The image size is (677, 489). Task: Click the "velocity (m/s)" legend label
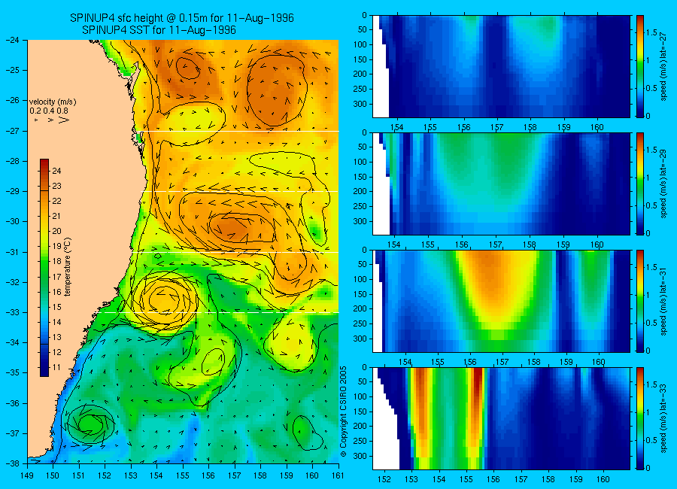pyautogui.click(x=53, y=102)
